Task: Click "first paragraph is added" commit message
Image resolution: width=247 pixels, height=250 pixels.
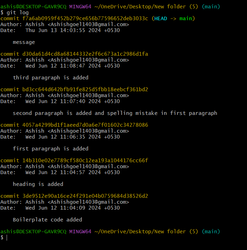Action: point(51,149)
